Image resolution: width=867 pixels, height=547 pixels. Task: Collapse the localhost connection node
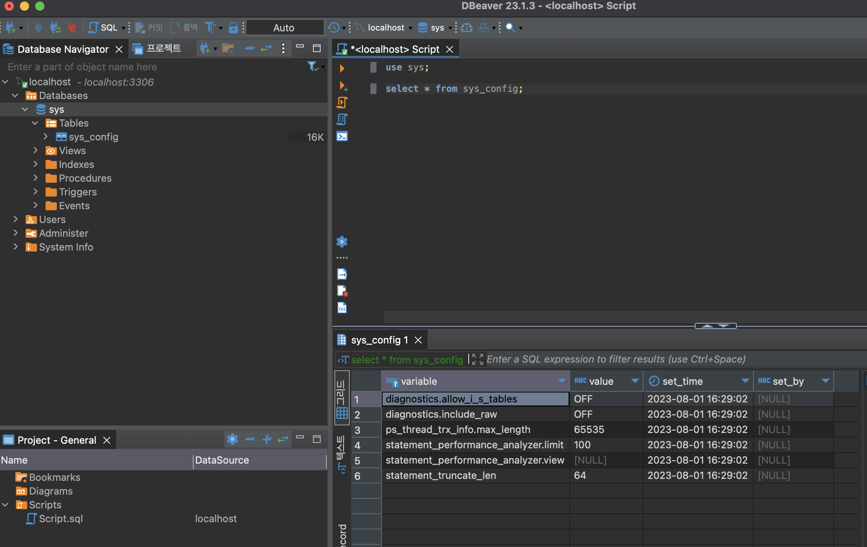click(x=5, y=82)
